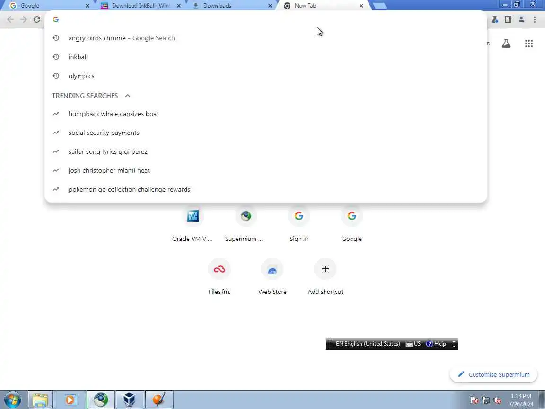Viewport: 545px width, 409px height.
Task: Open the Google apps grid icon
Action: point(528,44)
